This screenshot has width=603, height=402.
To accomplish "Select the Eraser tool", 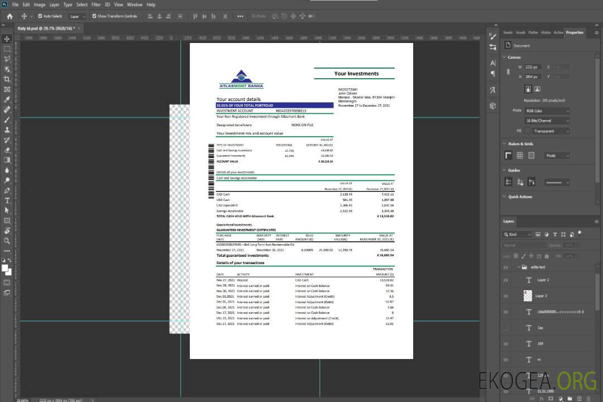I will 7,150.
